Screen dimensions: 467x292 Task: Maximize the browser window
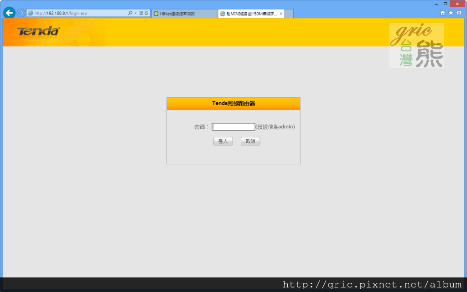[445, 4]
